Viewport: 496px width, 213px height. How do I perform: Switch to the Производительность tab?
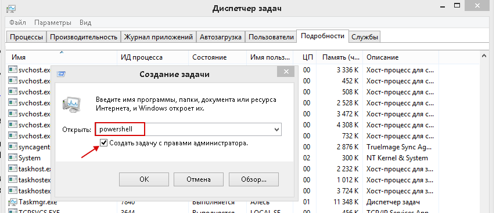click(84, 37)
